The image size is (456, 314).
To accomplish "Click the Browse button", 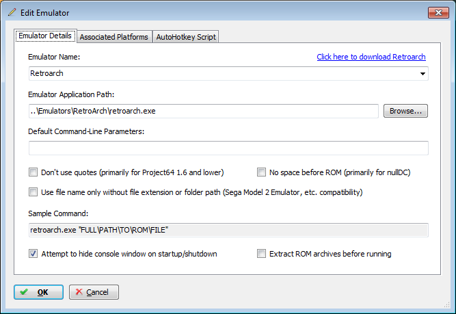I will coord(405,111).
